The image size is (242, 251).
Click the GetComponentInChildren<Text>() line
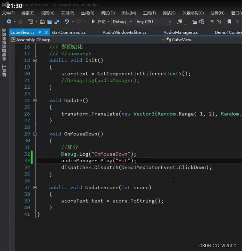coord(126,74)
